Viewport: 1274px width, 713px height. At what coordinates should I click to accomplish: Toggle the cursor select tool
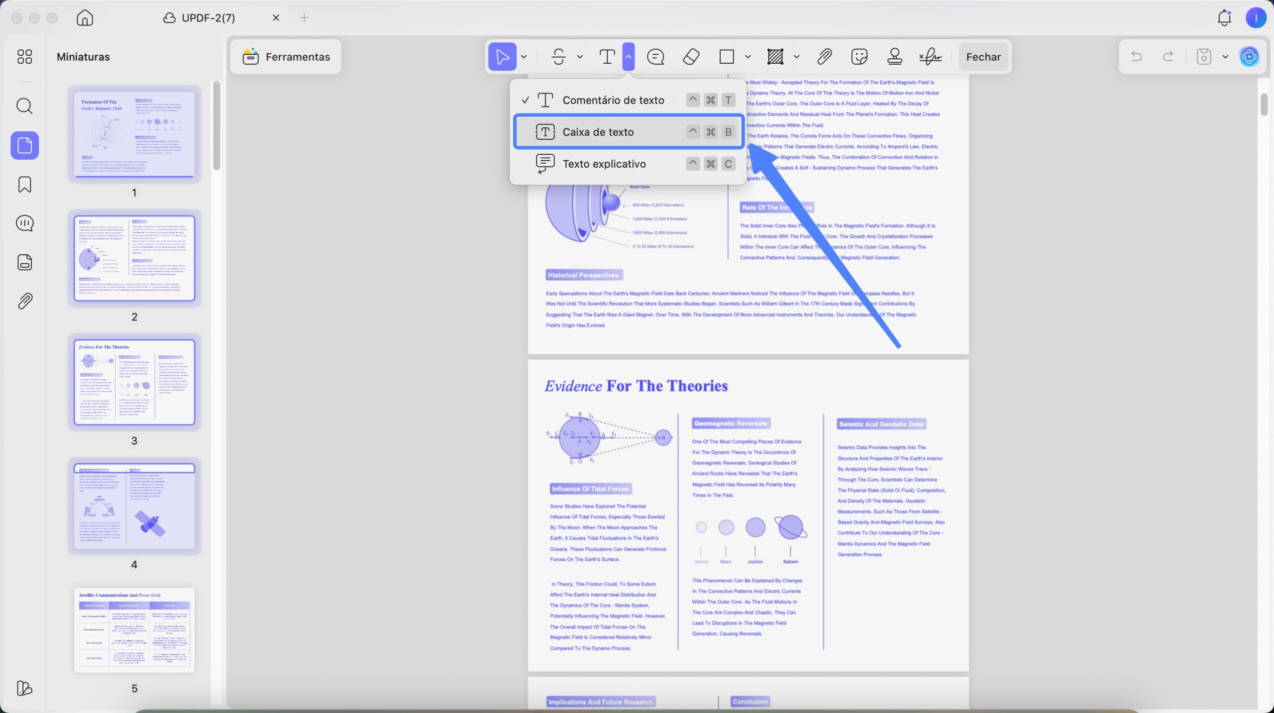502,57
